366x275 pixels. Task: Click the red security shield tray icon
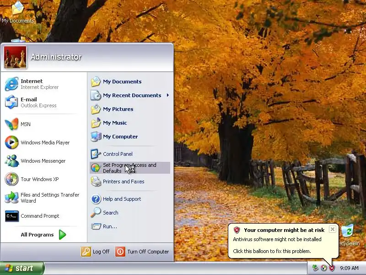point(332,268)
